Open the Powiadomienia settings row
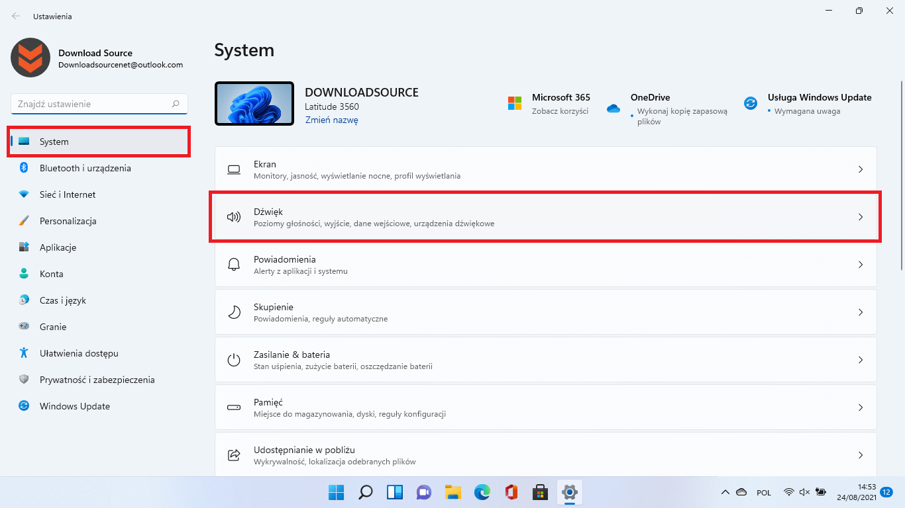Image resolution: width=905 pixels, height=508 pixels. coord(546,265)
